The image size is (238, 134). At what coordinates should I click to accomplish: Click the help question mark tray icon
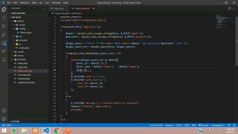coord(200,131)
